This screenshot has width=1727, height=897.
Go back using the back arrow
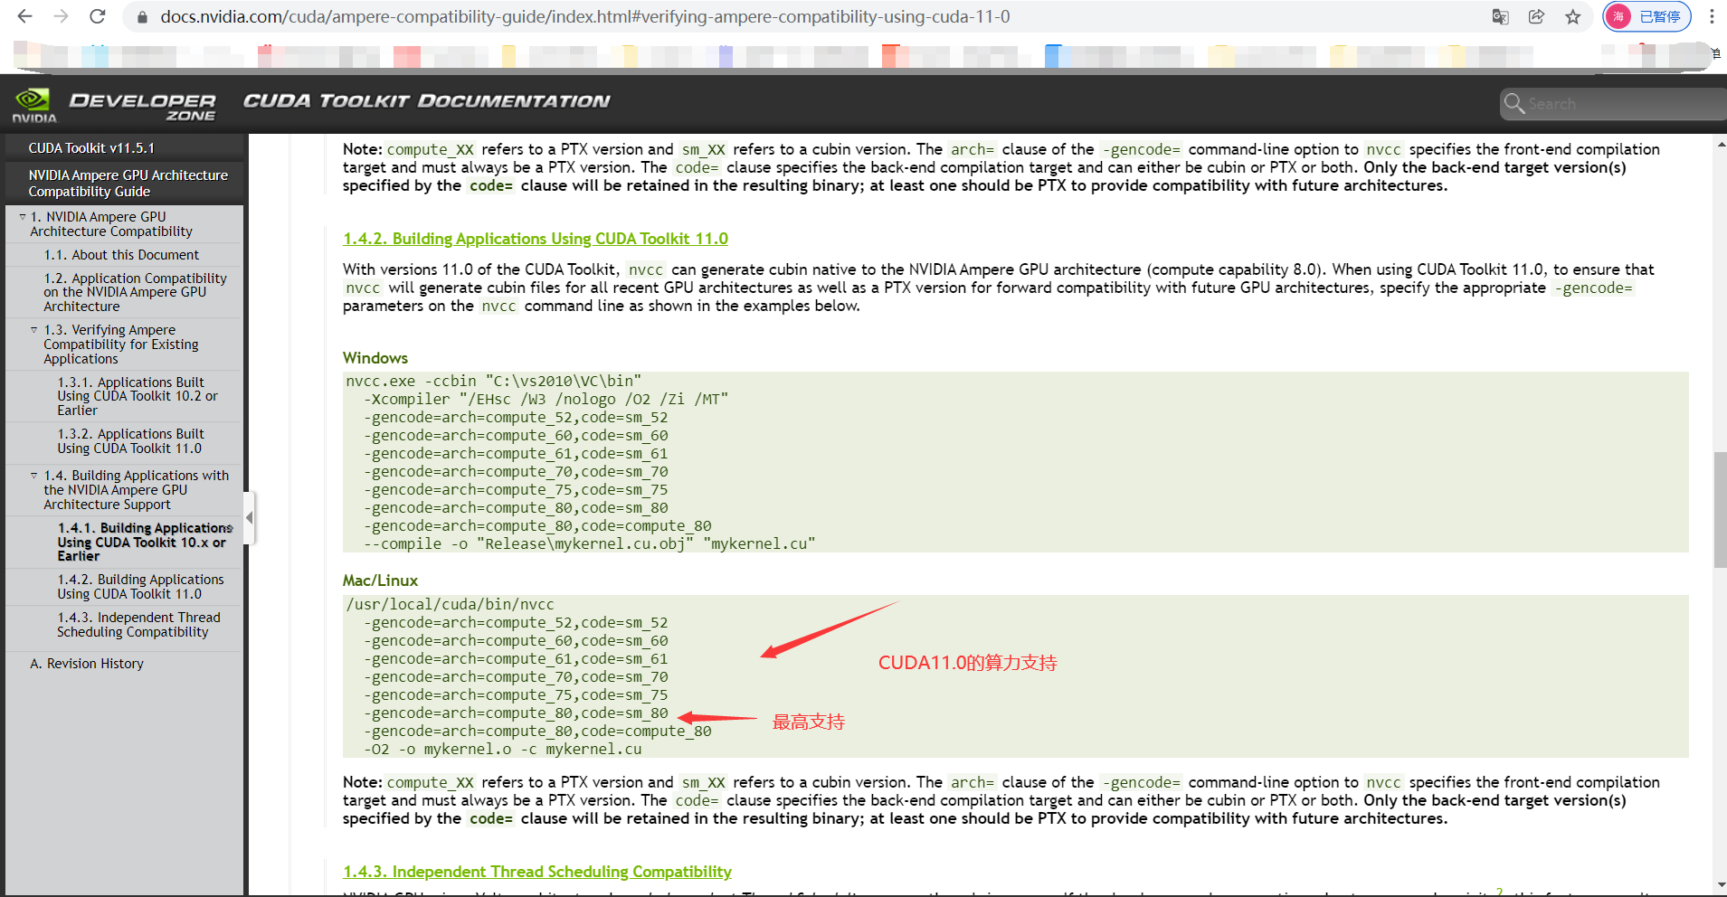point(24,15)
